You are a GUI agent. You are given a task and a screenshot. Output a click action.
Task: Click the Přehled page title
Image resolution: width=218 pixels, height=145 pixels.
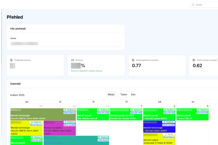pyautogui.click(x=15, y=17)
